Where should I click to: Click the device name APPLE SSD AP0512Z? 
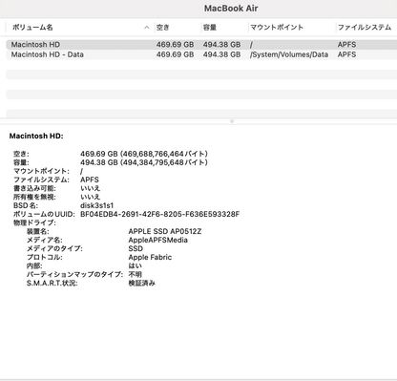click(x=165, y=231)
